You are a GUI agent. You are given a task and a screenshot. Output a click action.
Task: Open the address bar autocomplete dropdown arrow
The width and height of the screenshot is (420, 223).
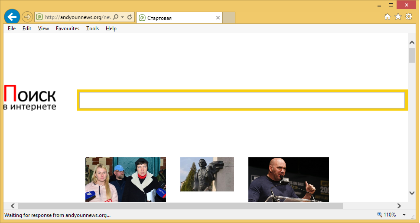pos(122,17)
